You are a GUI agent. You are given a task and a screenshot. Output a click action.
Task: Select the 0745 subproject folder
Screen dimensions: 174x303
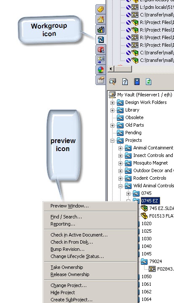click(x=146, y=193)
